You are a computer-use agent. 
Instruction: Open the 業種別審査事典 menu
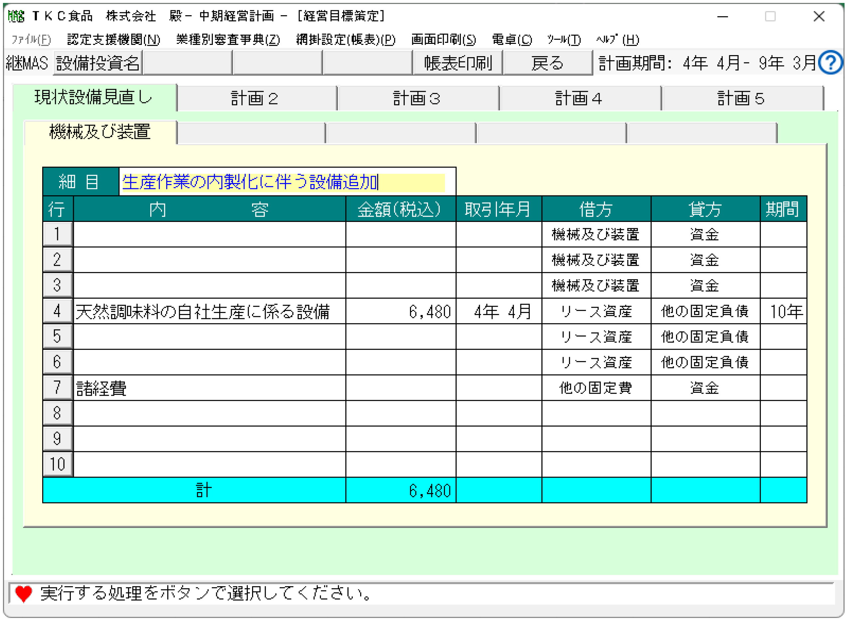pos(227,40)
